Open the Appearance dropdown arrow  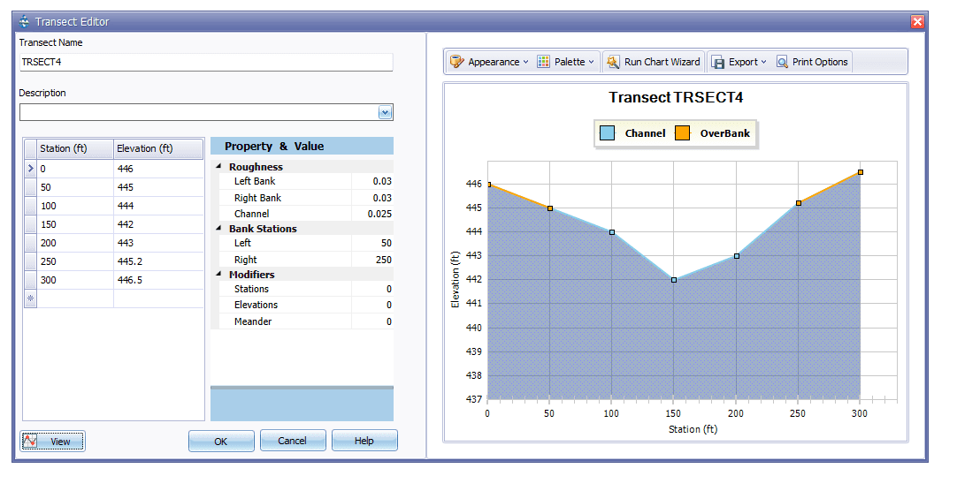pyautogui.click(x=525, y=62)
